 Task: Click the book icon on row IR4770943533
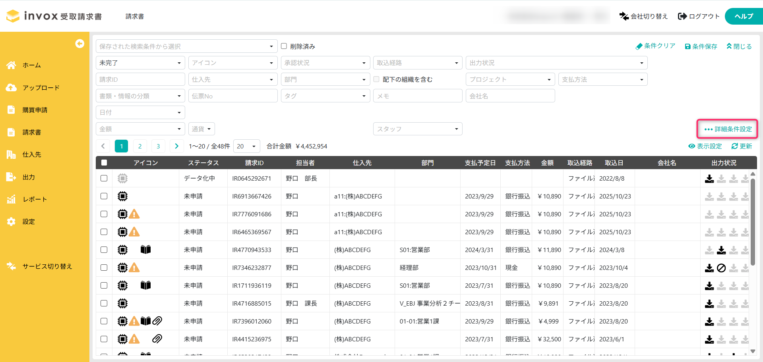click(145, 250)
